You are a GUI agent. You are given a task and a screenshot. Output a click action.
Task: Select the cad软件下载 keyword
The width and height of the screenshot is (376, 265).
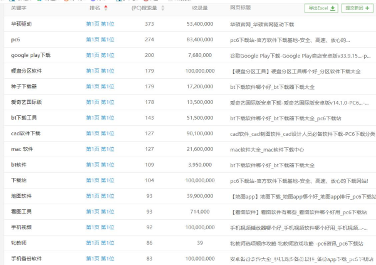pos(26,133)
